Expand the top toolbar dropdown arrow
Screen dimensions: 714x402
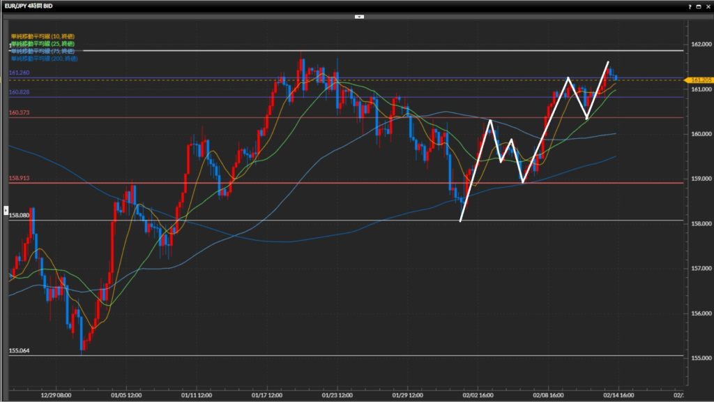[x=359, y=15]
